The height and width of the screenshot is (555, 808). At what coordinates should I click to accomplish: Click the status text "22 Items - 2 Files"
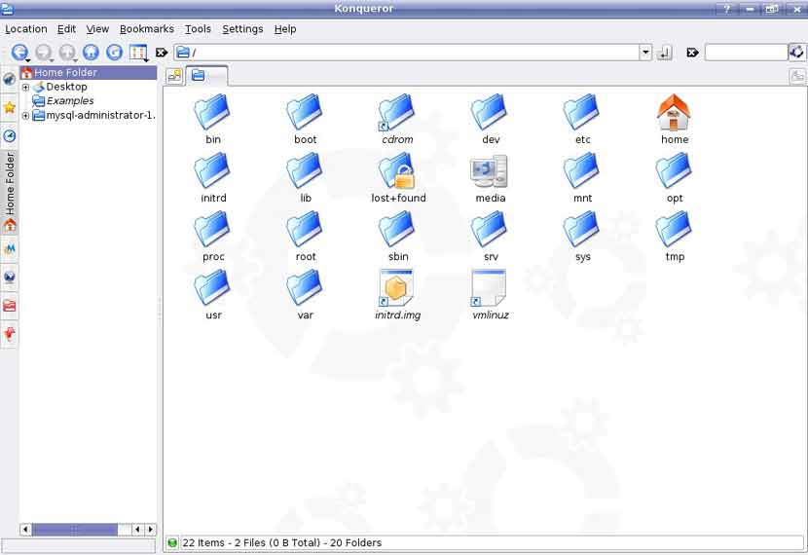(x=224, y=542)
